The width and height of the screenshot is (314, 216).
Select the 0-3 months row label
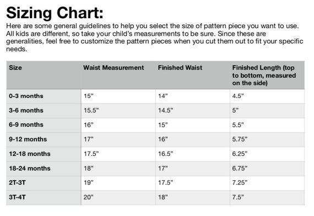click(x=26, y=96)
